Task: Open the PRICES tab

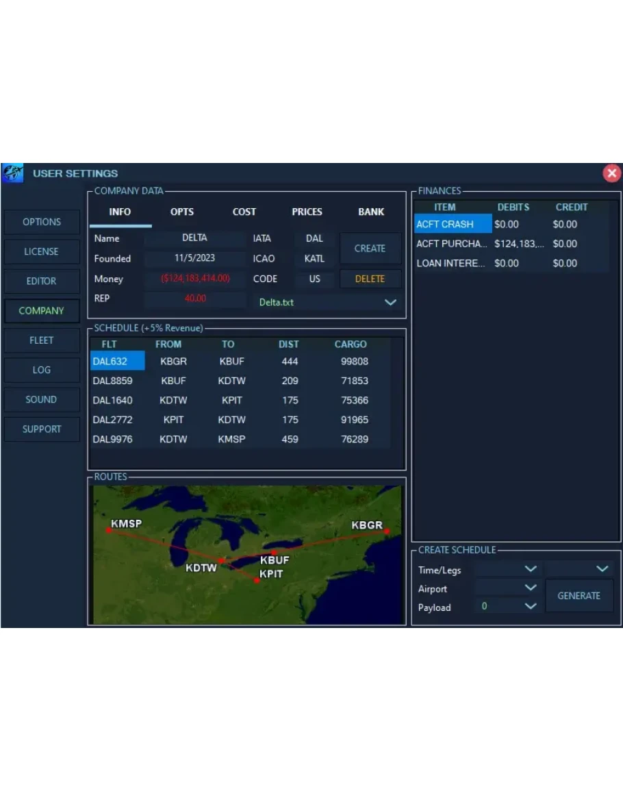Action: [x=307, y=212]
